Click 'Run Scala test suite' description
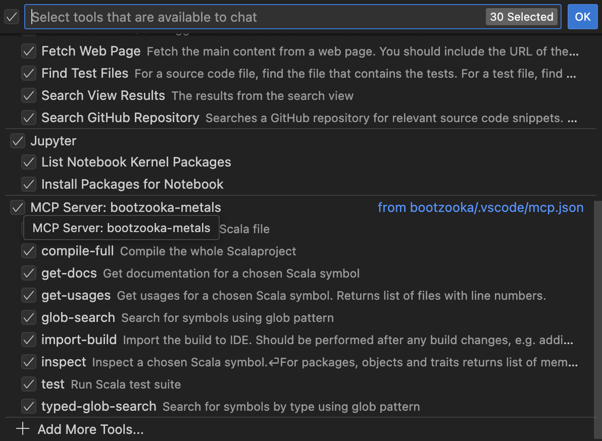 point(126,384)
